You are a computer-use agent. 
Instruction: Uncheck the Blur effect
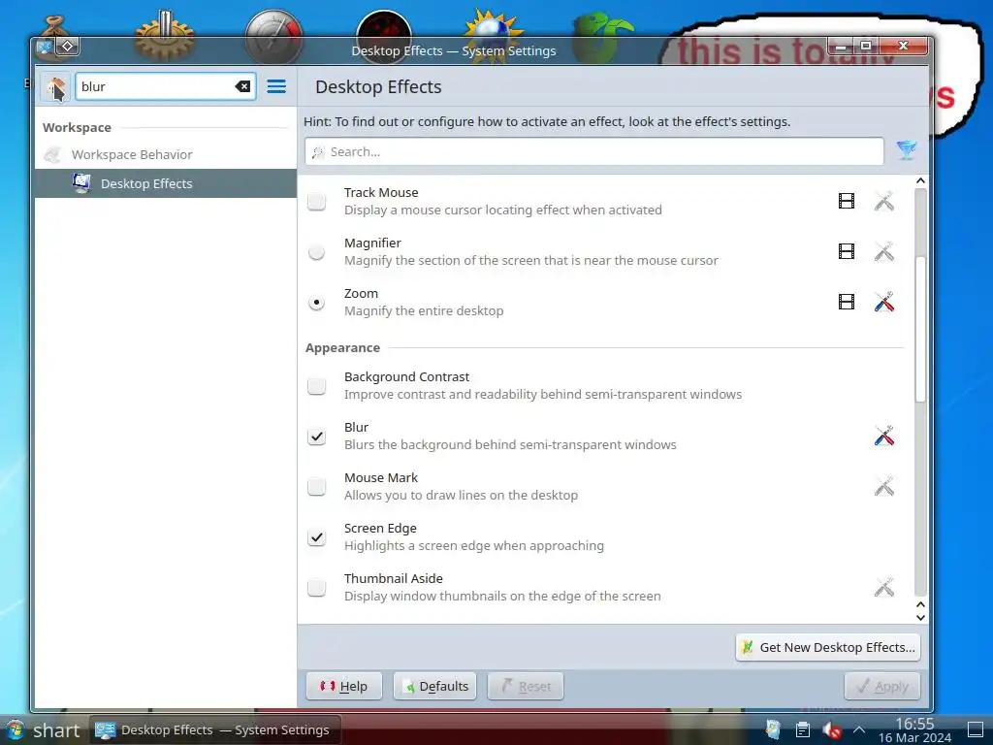pyautogui.click(x=317, y=437)
